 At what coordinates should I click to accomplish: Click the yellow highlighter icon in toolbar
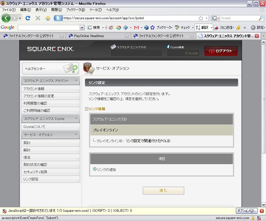(x=238, y=28)
